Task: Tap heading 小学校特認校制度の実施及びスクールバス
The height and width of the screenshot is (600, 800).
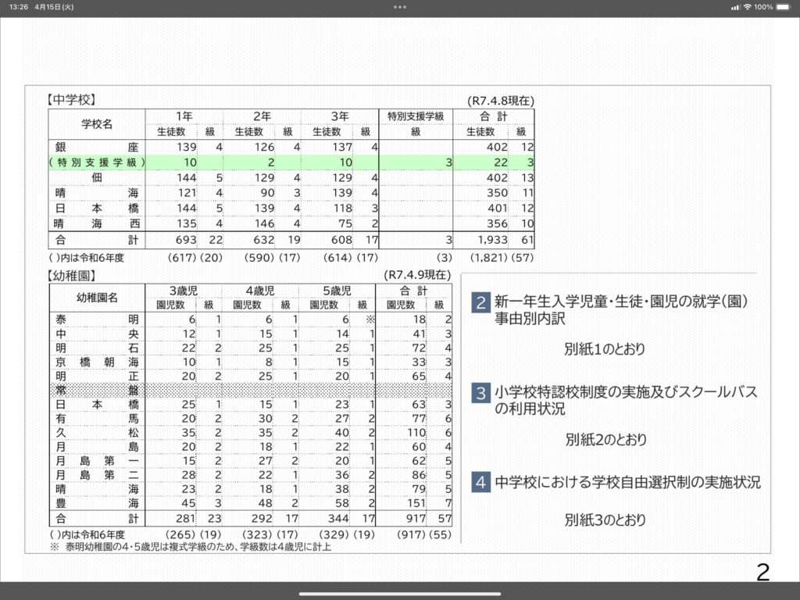Action: point(626,392)
